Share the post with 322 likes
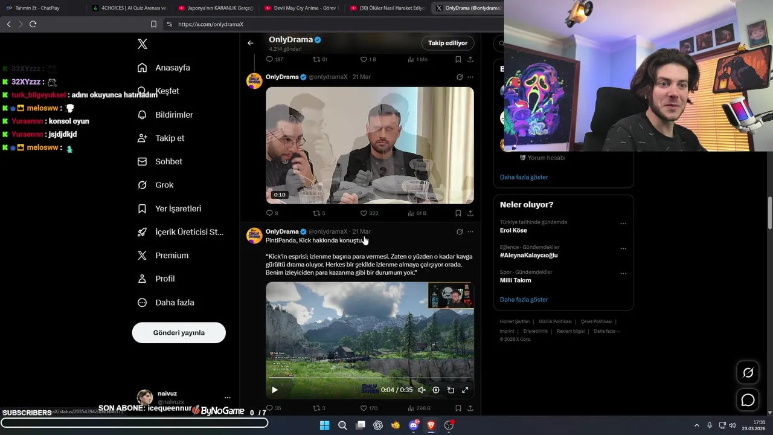This screenshot has width=773, height=435. [470, 213]
